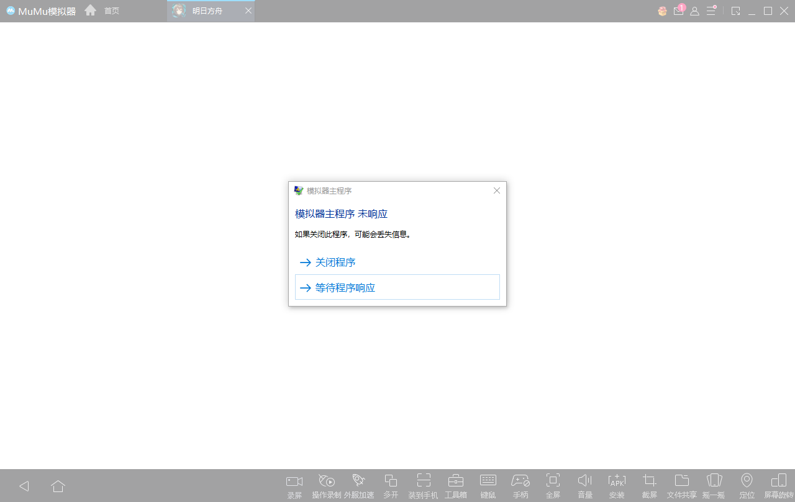Click 装到手机 install to phone icon
795x502 pixels.
click(x=424, y=486)
